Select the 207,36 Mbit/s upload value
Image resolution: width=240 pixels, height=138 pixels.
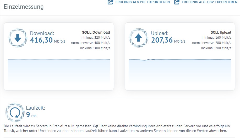[168, 40]
